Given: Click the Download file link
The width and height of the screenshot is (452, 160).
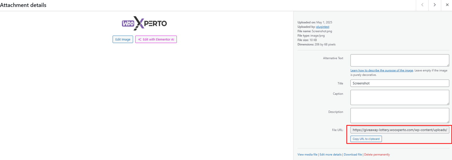Looking at the screenshot, I should 353,154.
